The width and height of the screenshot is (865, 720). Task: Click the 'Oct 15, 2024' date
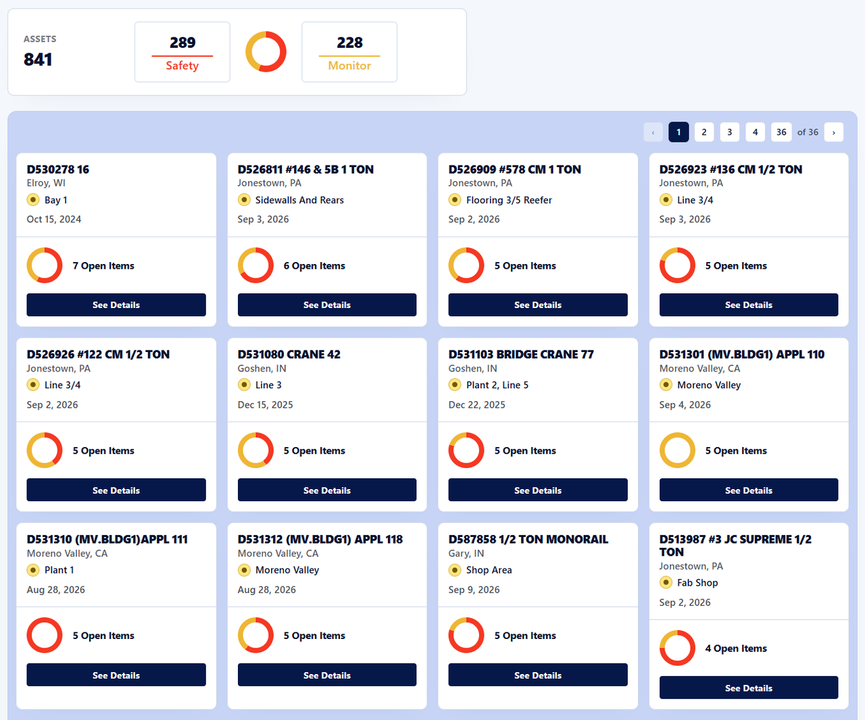pyautogui.click(x=54, y=220)
